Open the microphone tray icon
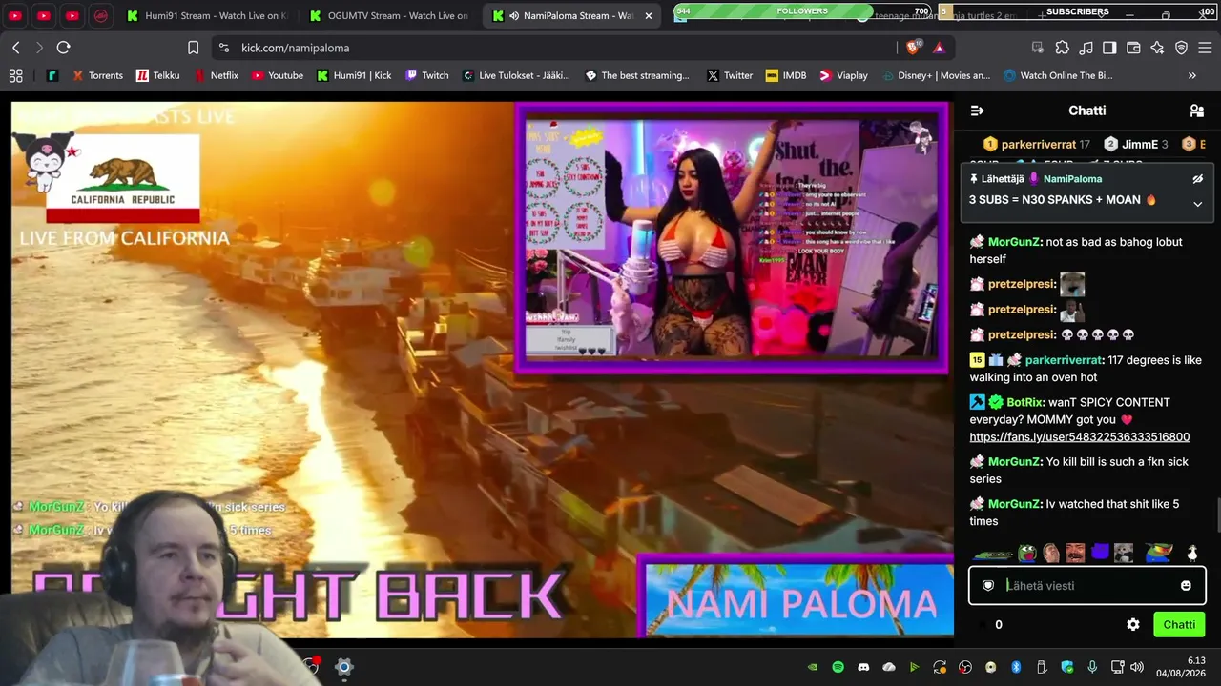1221x686 pixels. pyautogui.click(x=1092, y=667)
